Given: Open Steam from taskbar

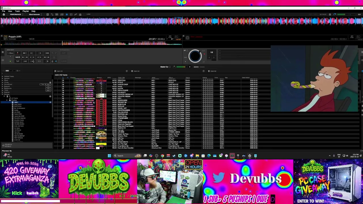Looking at the screenshot, I should pos(174,156).
